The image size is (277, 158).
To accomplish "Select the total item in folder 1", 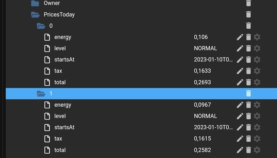I will pos(60,150).
